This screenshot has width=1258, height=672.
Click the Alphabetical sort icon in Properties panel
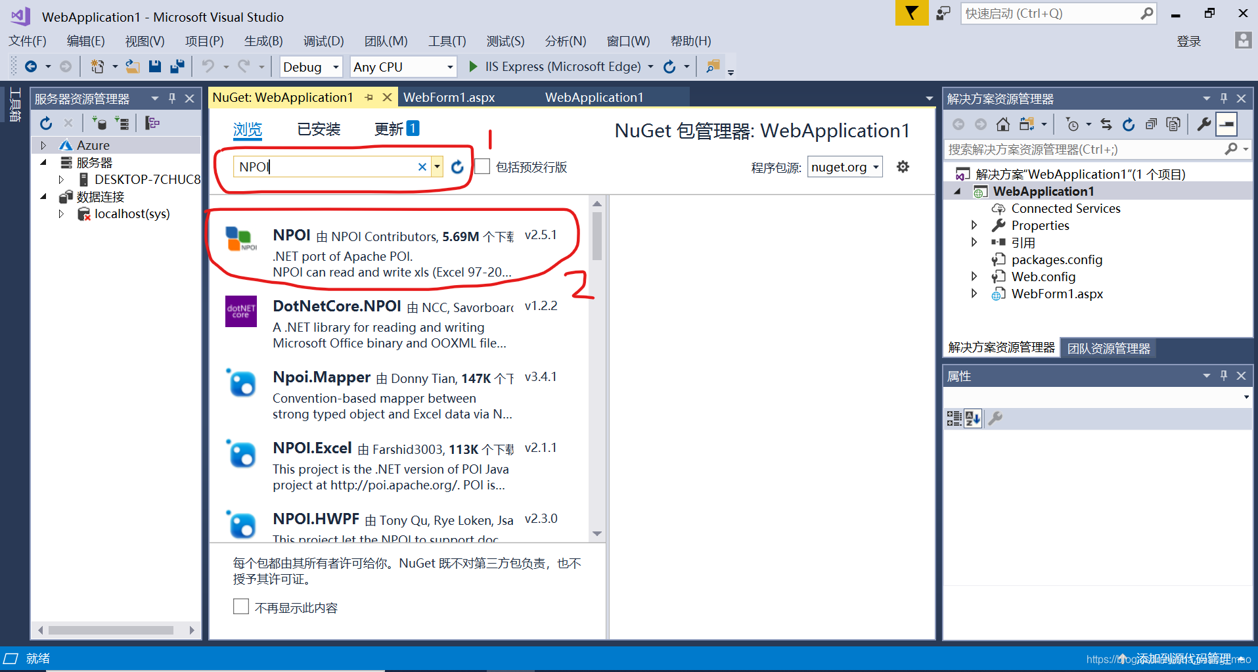click(973, 418)
